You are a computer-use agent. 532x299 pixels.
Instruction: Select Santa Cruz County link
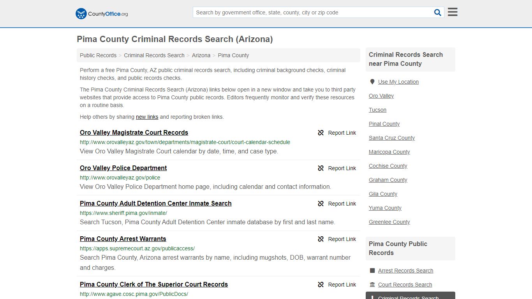point(392,138)
